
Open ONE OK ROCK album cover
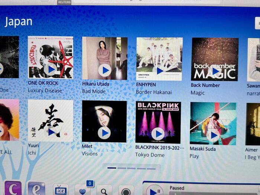pyautogui.click(x=51, y=57)
